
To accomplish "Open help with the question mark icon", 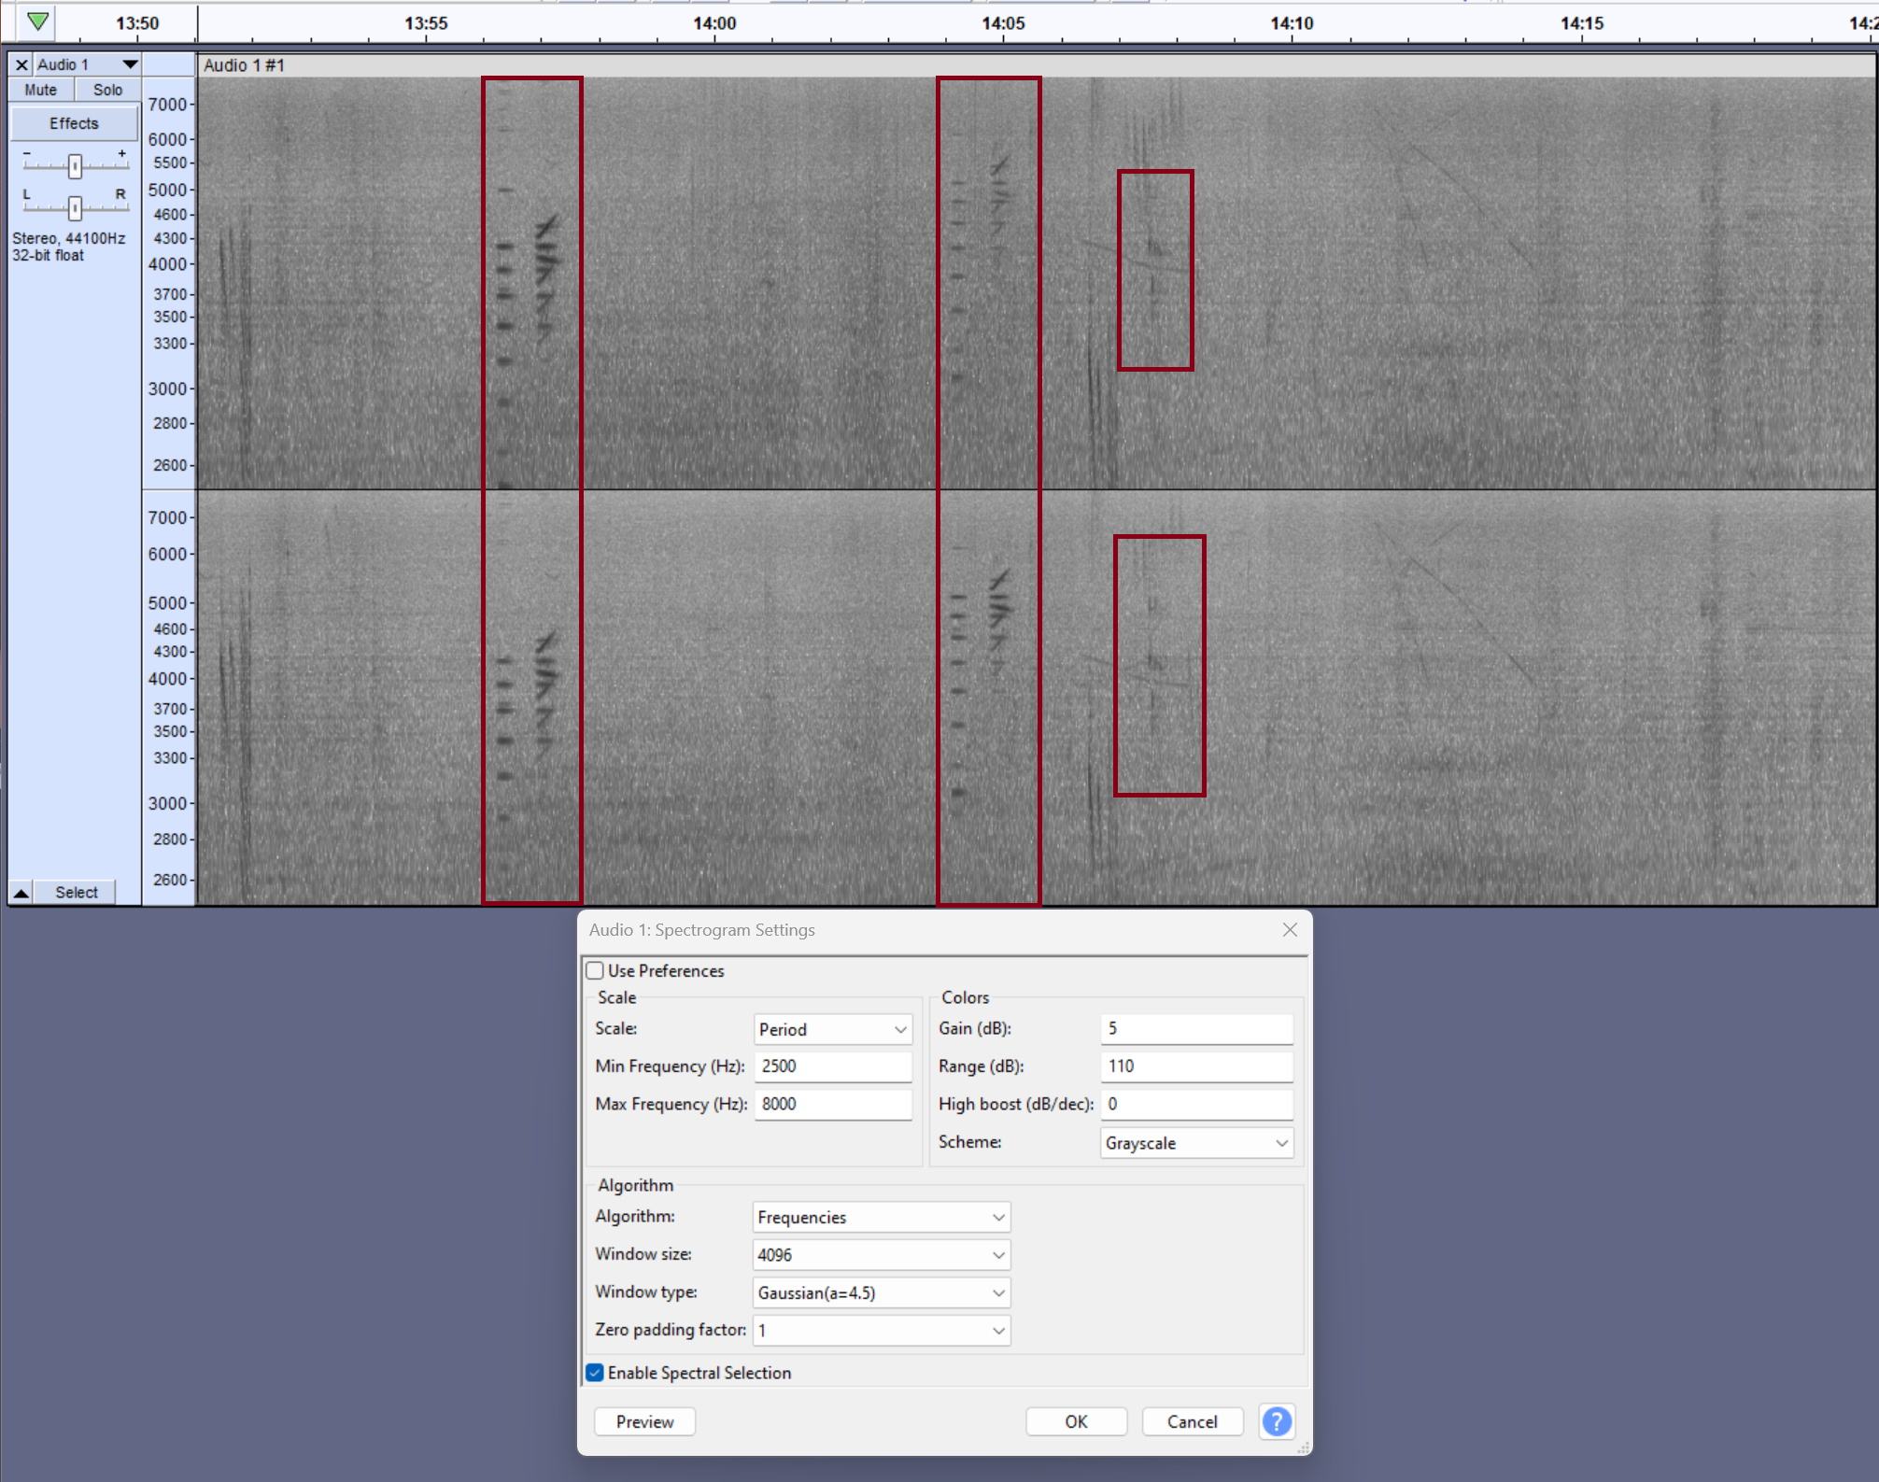I will [x=1277, y=1421].
